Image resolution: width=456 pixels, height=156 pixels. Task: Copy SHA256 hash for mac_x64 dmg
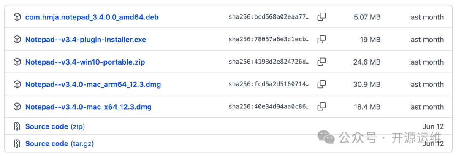(x=321, y=107)
